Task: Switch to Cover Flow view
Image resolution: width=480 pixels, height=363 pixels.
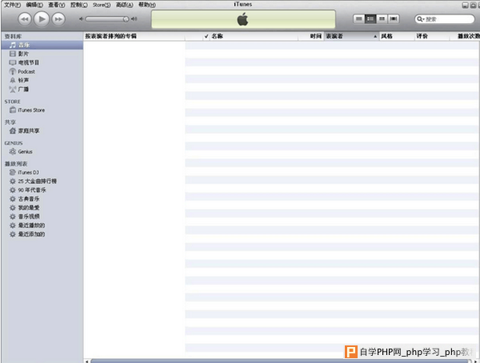Action: pos(394,19)
